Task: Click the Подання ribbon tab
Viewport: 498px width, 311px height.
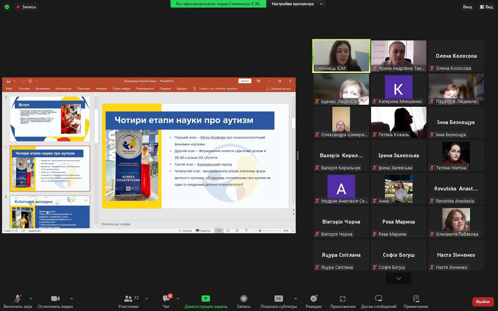Action: (165, 89)
